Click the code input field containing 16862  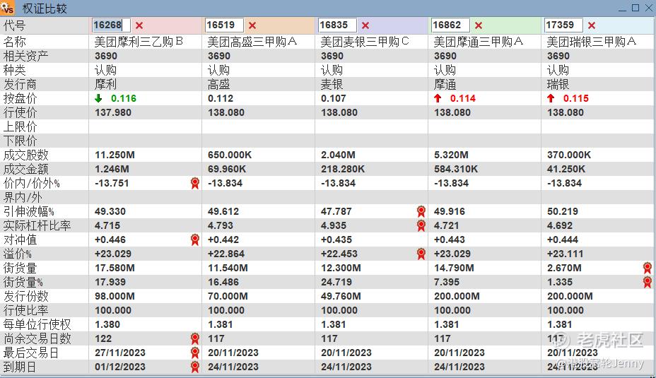pos(450,25)
